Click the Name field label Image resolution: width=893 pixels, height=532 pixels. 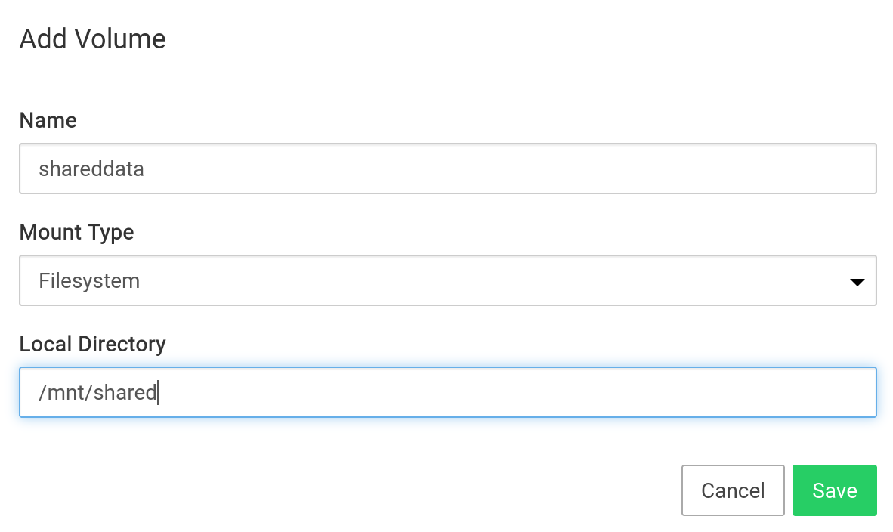pyautogui.click(x=48, y=120)
